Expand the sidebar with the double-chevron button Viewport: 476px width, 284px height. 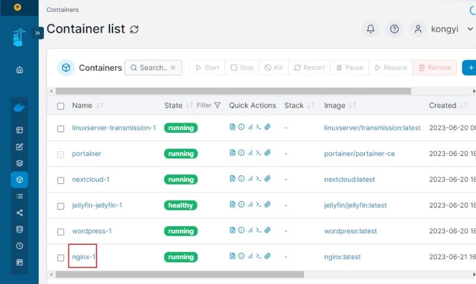(37, 33)
